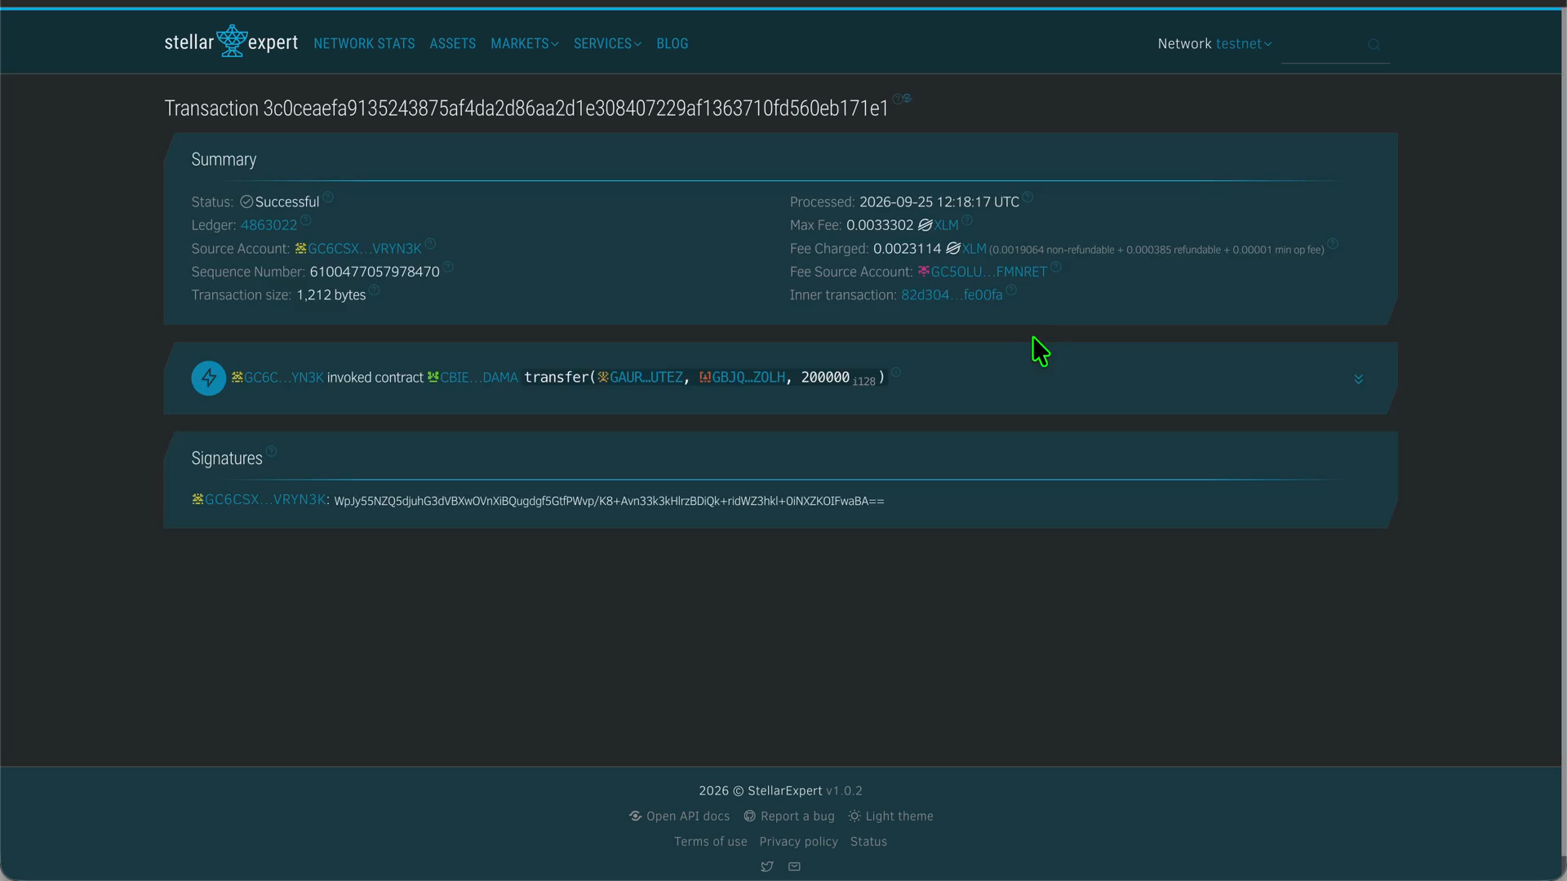Open the Twitter icon in the footer
This screenshot has height=881, width=1567.
(767, 866)
